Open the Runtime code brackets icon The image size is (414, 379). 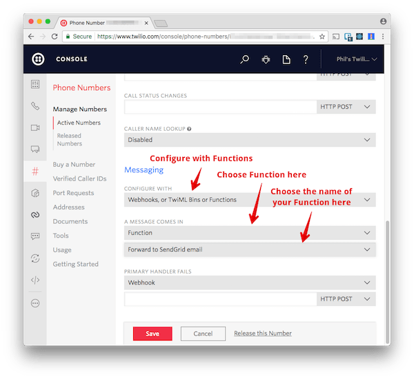35,280
